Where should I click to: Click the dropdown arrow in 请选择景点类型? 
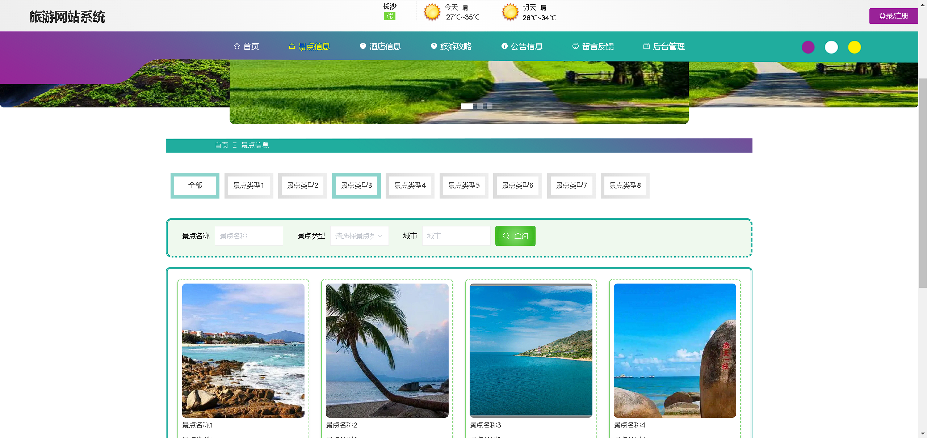(380, 236)
